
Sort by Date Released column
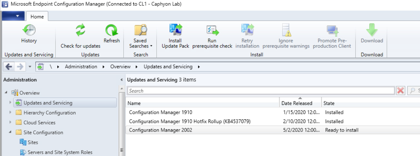point(300,103)
